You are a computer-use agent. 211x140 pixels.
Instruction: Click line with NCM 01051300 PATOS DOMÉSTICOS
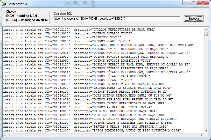click(x=92, y=131)
